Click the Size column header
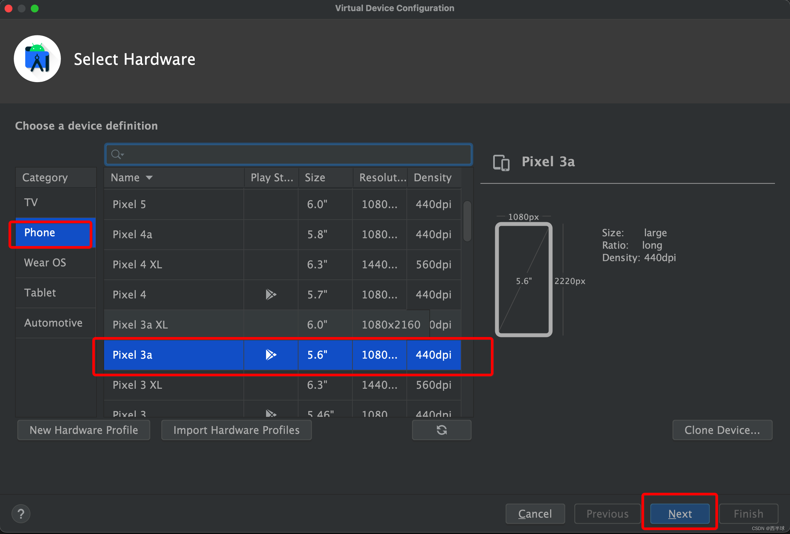Image resolution: width=790 pixels, height=534 pixels. pyautogui.click(x=315, y=177)
